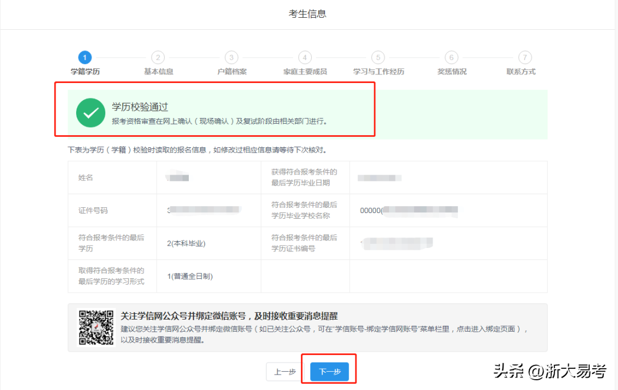Click the 基本信息 step label text
618x390 pixels.
[x=159, y=72]
